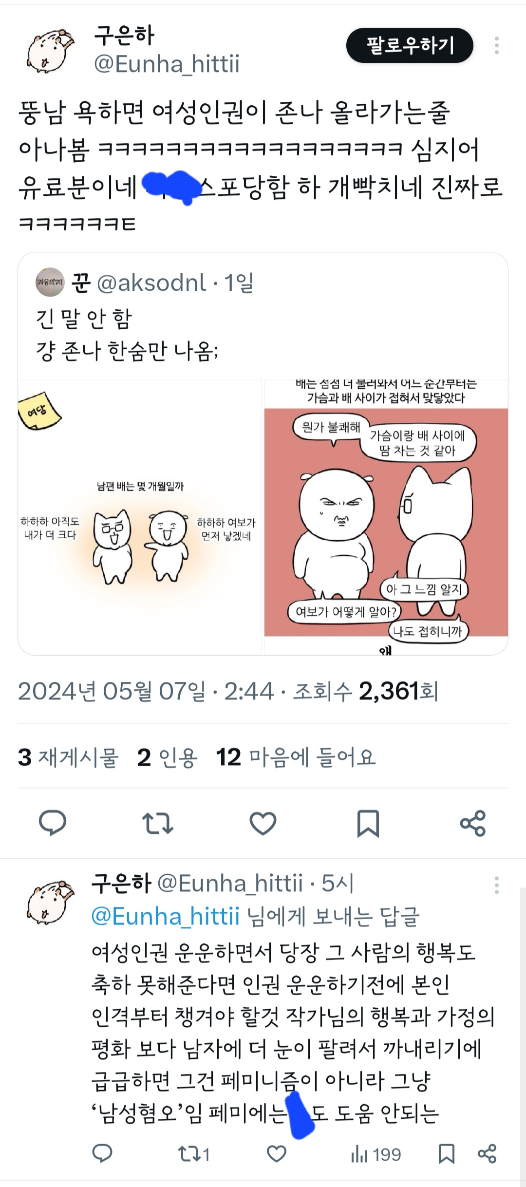Screen dimensions: 526x1187
Task: Open the right pink comic image thumbnail
Action: [x=386, y=517]
